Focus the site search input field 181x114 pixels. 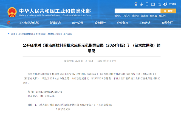click(137, 11)
